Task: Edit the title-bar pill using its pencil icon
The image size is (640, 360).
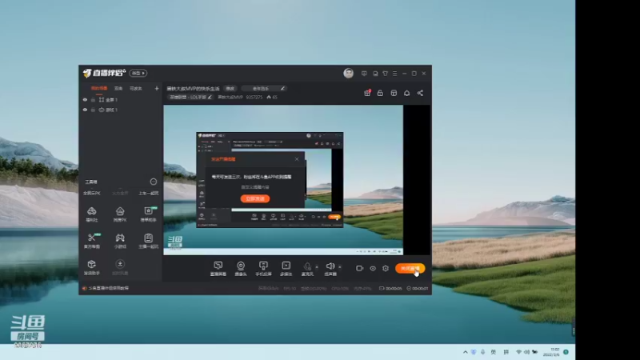Action: pyautogui.click(x=282, y=88)
